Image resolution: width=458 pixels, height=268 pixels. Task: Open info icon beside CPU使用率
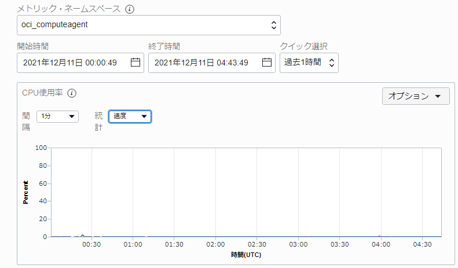pos(72,93)
